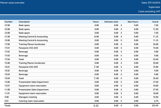Click Panasonic HDC-SD9 in row 15.01
161x108 pixels.
coord(28,67)
